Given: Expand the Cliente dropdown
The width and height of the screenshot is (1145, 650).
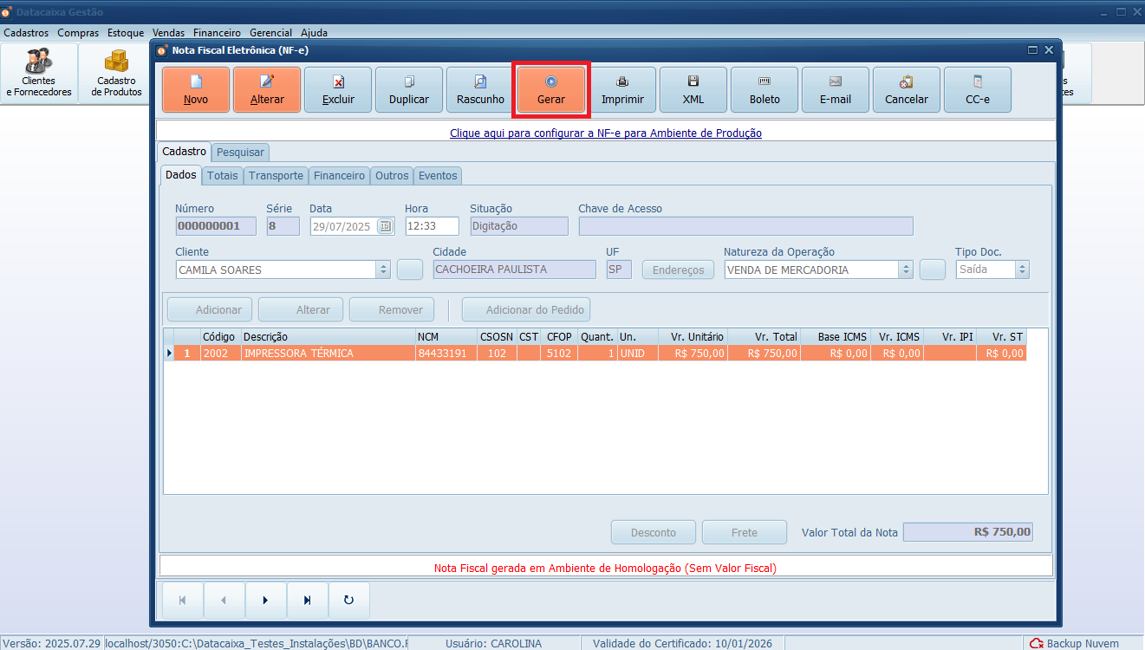Looking at the screenshot, I should [x=383, y=270].
